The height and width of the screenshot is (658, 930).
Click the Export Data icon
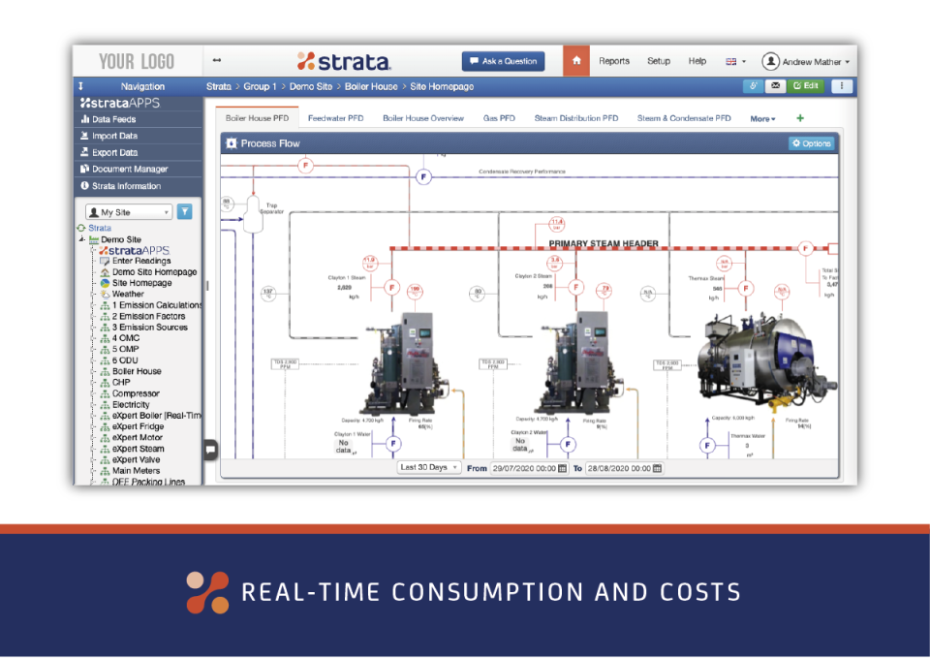click(x=84, y=153)
